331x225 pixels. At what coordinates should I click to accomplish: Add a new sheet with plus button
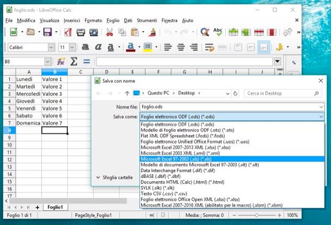37,208
